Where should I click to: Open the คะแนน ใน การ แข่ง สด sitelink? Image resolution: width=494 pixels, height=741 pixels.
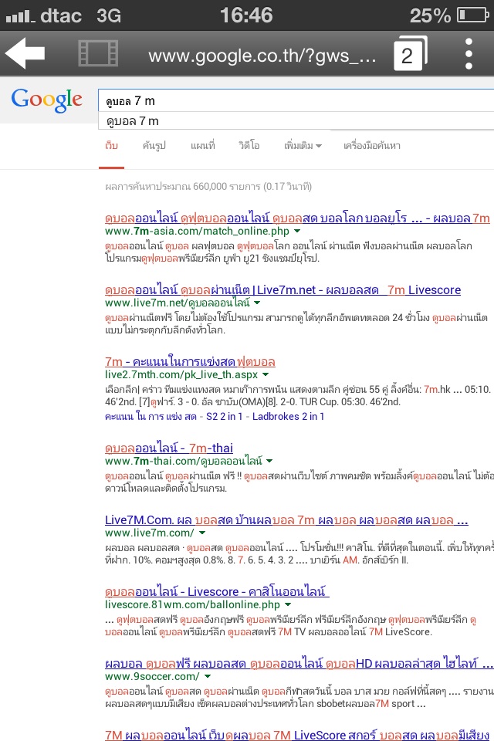pyautogui.click(x=151, y=416)
